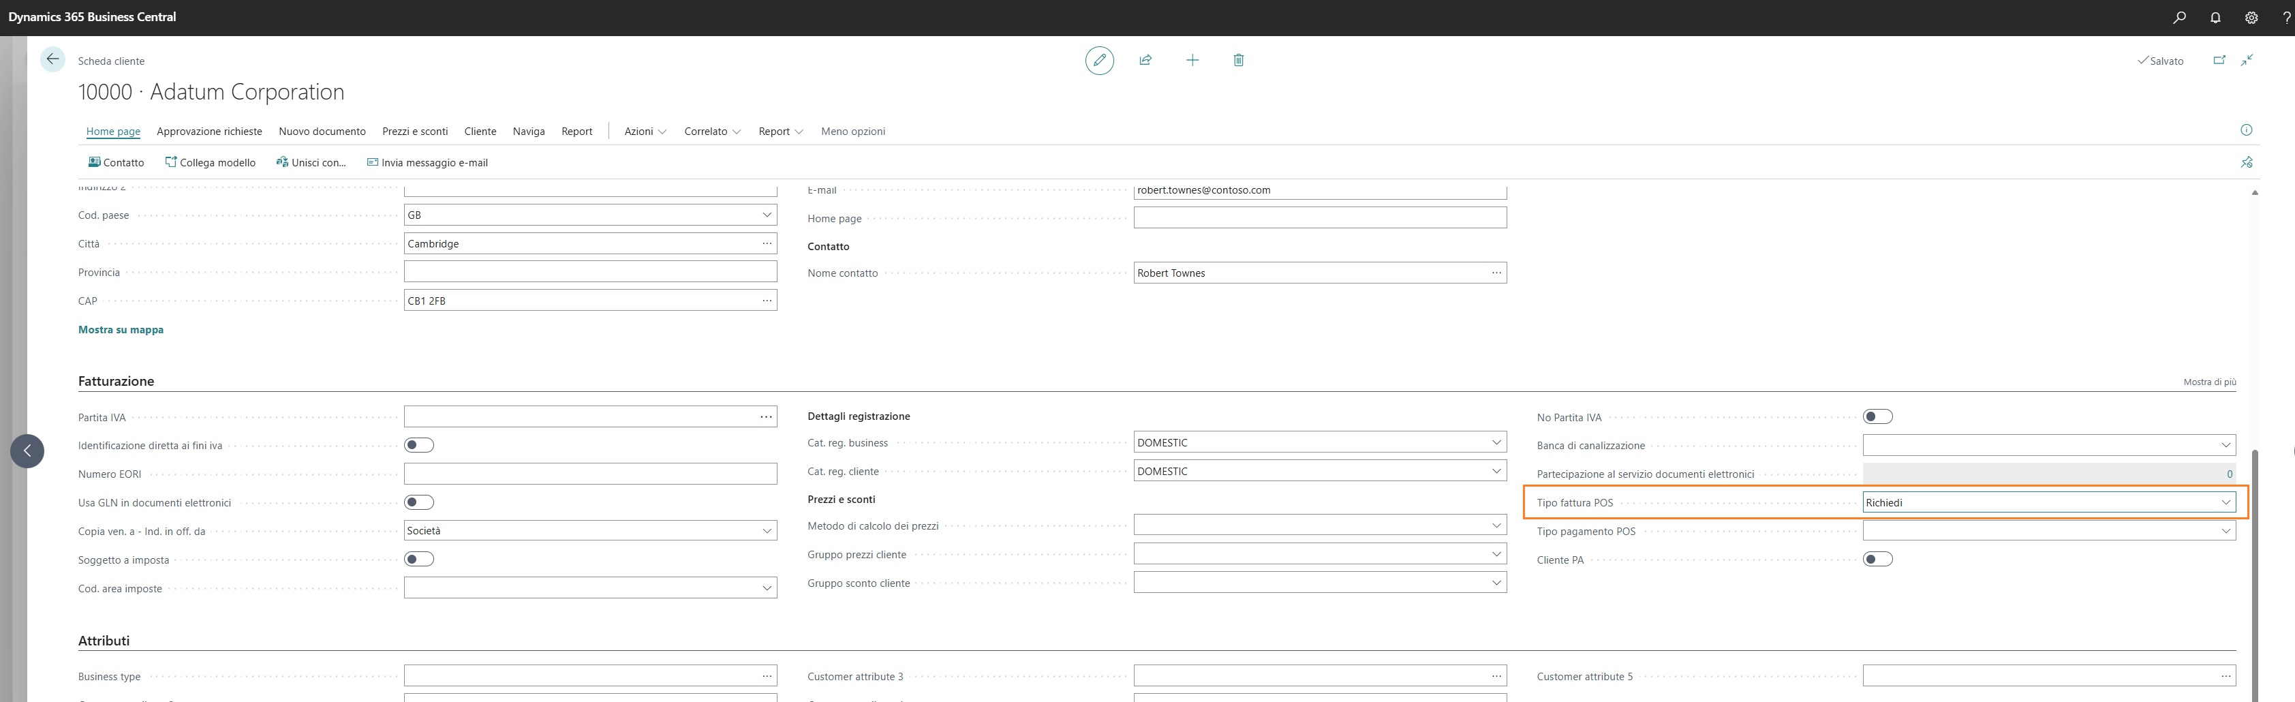The width and height of the screenshot is (2295, 702).
Task: Expand Cod. paese dropdown
Action: click(x=766, y=215)
